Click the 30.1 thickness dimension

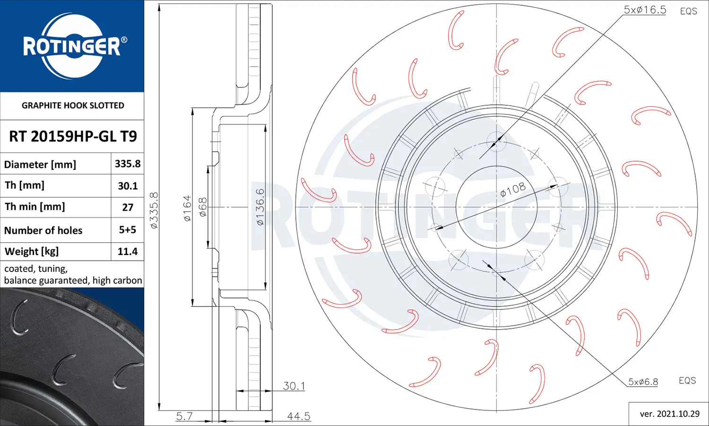pos(294,386)
